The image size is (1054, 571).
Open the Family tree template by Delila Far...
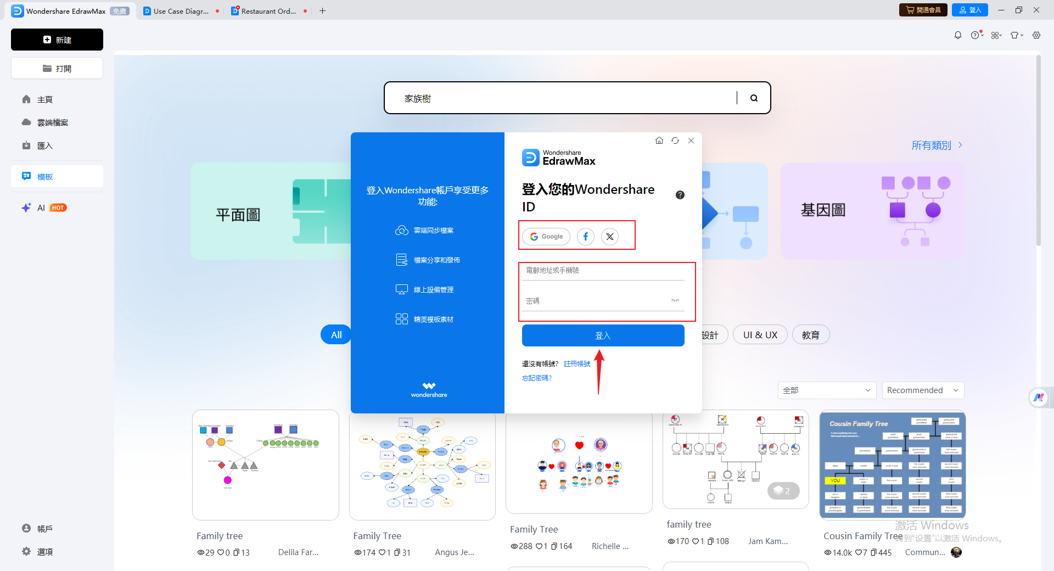click(x=266, y=465)
